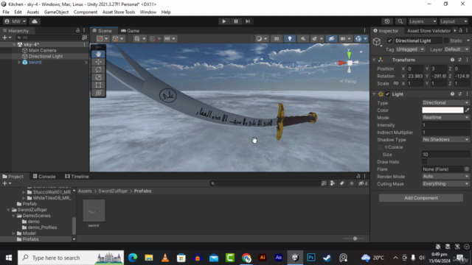This screenshot has height=265, width=472.
Task: Click the Flare object picker circle
Action: click(x=467, y=169)
